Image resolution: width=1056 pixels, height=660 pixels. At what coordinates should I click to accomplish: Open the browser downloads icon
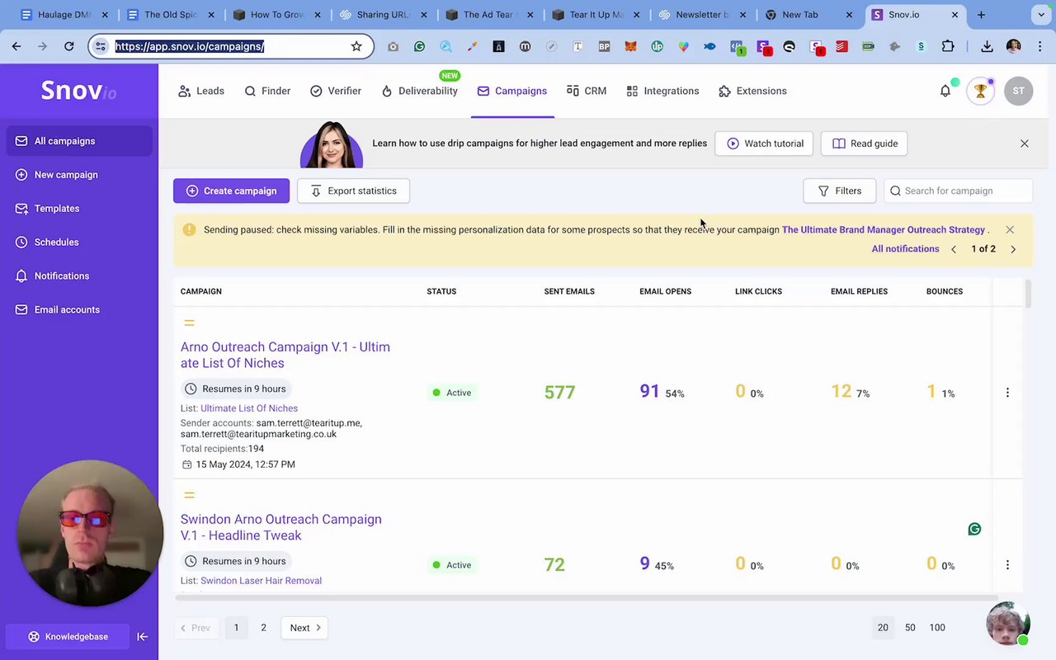(x=987, y=46)
